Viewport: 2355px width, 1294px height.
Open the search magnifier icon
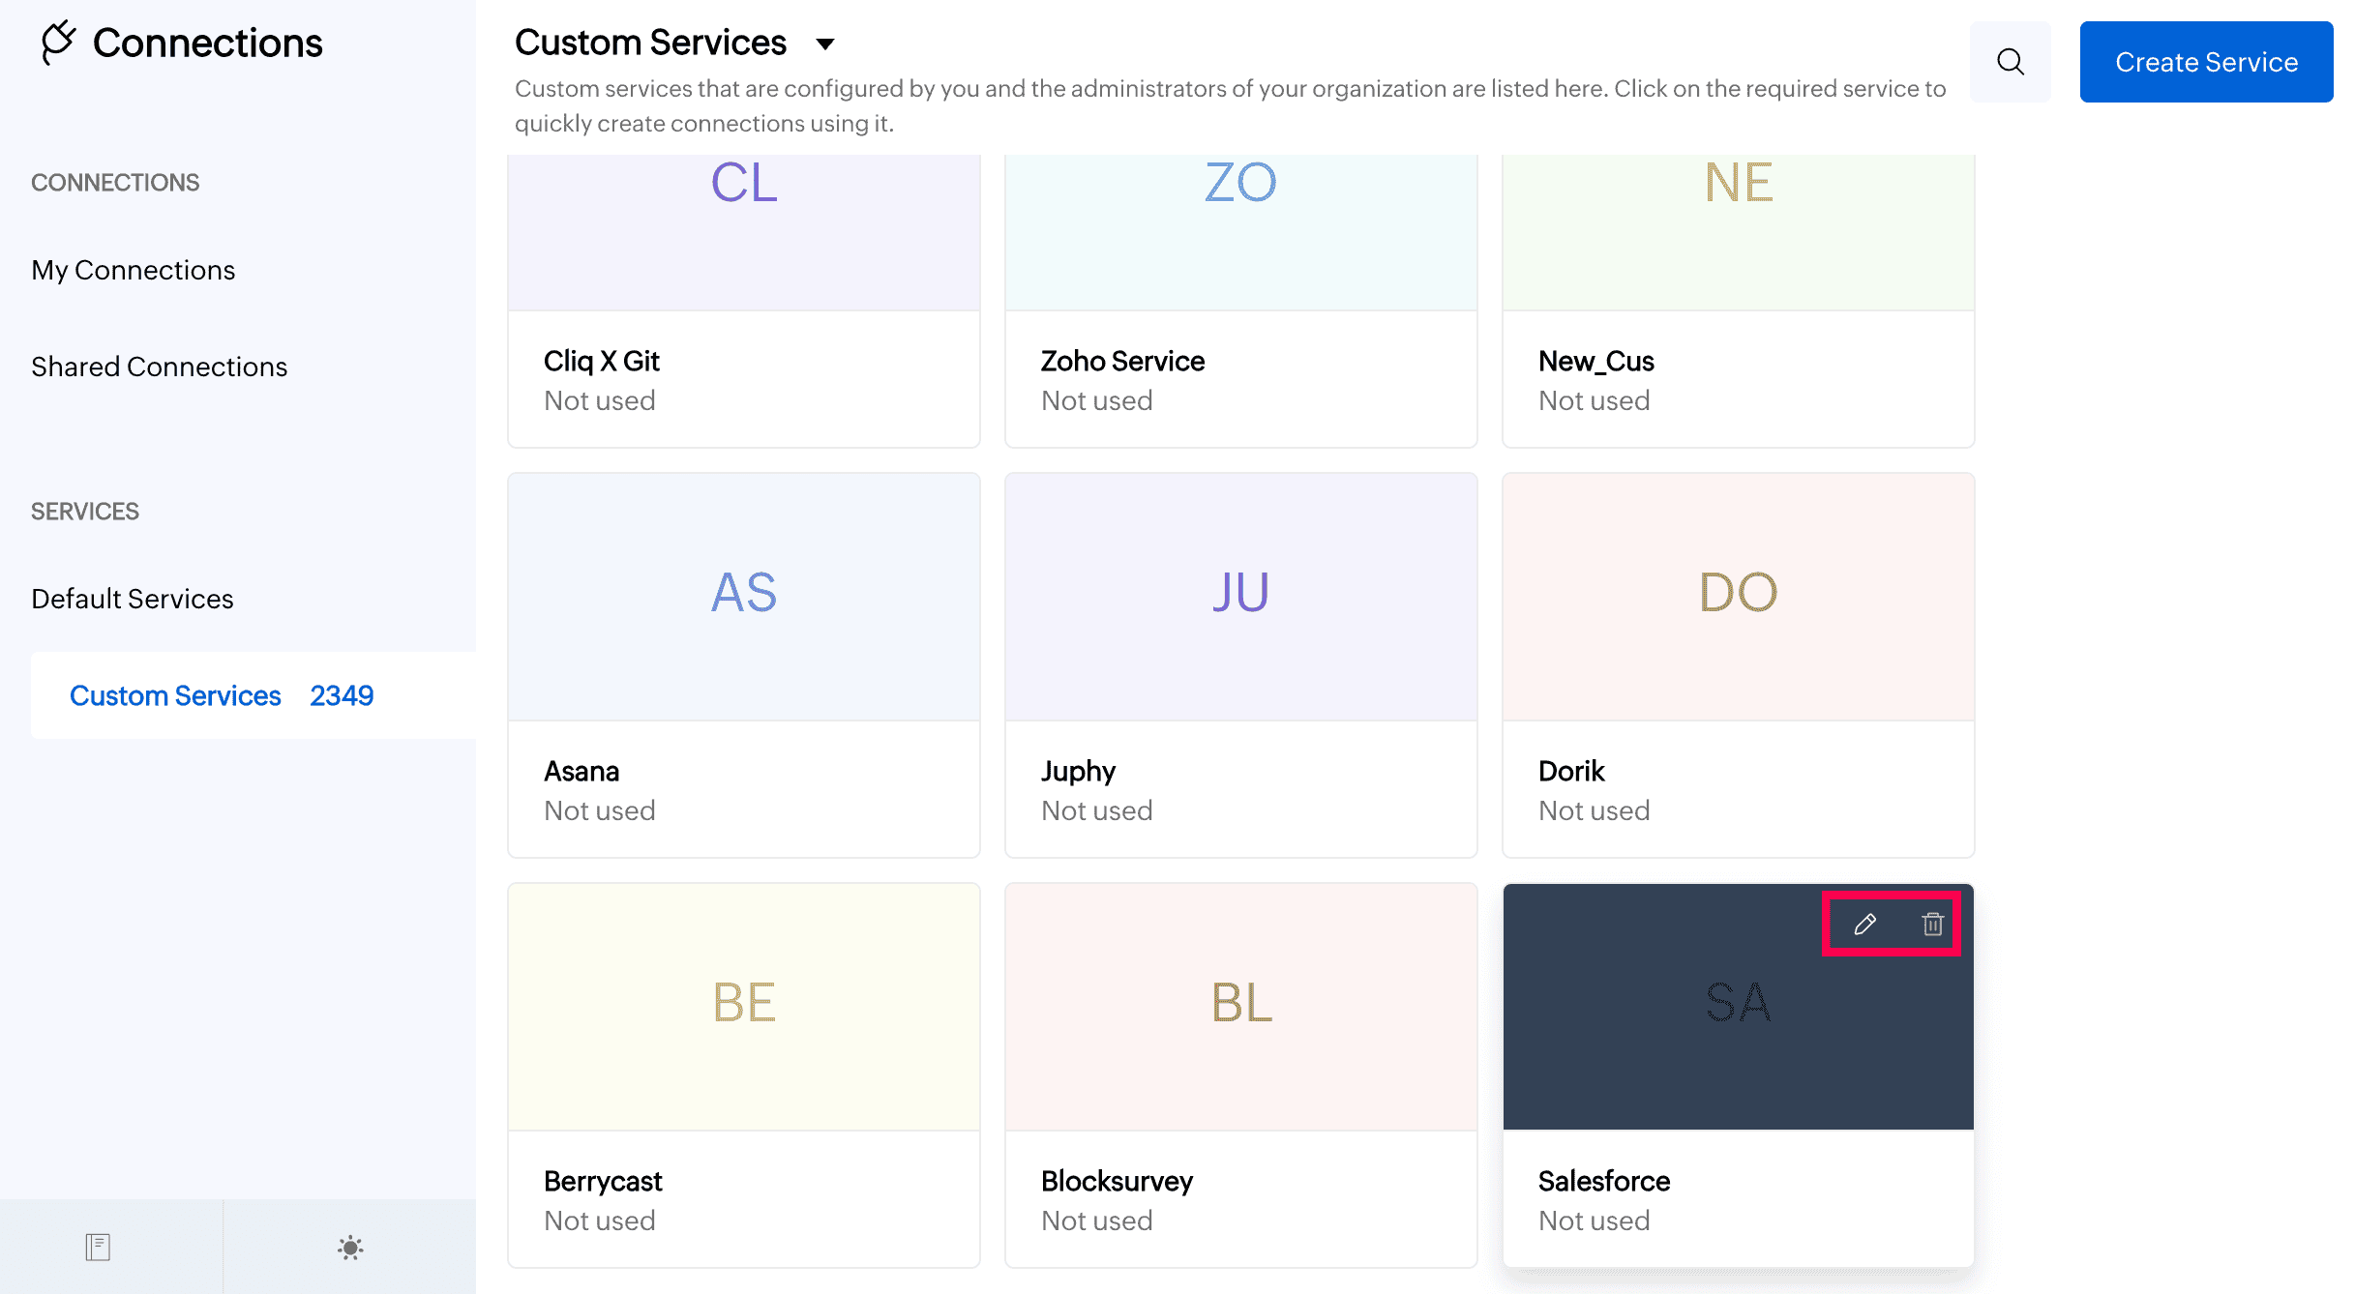2010,62
